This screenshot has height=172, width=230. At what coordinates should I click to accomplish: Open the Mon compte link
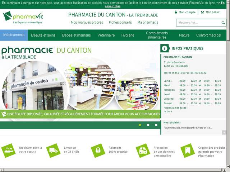pyautogui.click(x=187, y=12)
